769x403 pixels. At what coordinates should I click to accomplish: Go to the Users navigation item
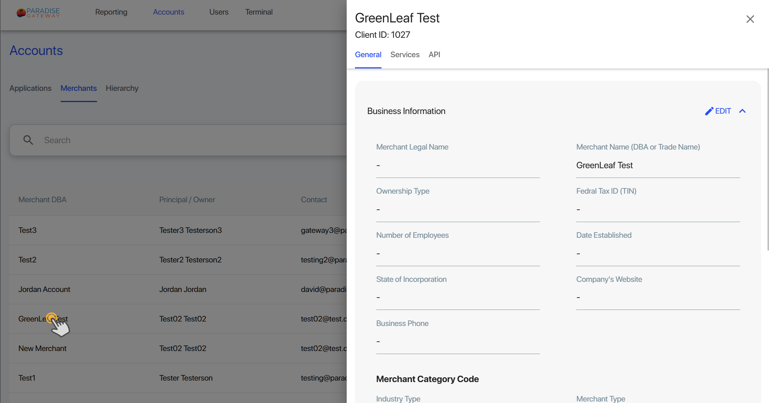click(219, 12)
